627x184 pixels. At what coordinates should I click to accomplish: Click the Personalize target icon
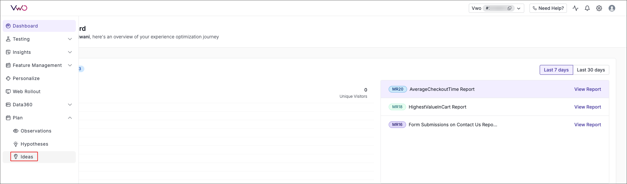(8, 78)
